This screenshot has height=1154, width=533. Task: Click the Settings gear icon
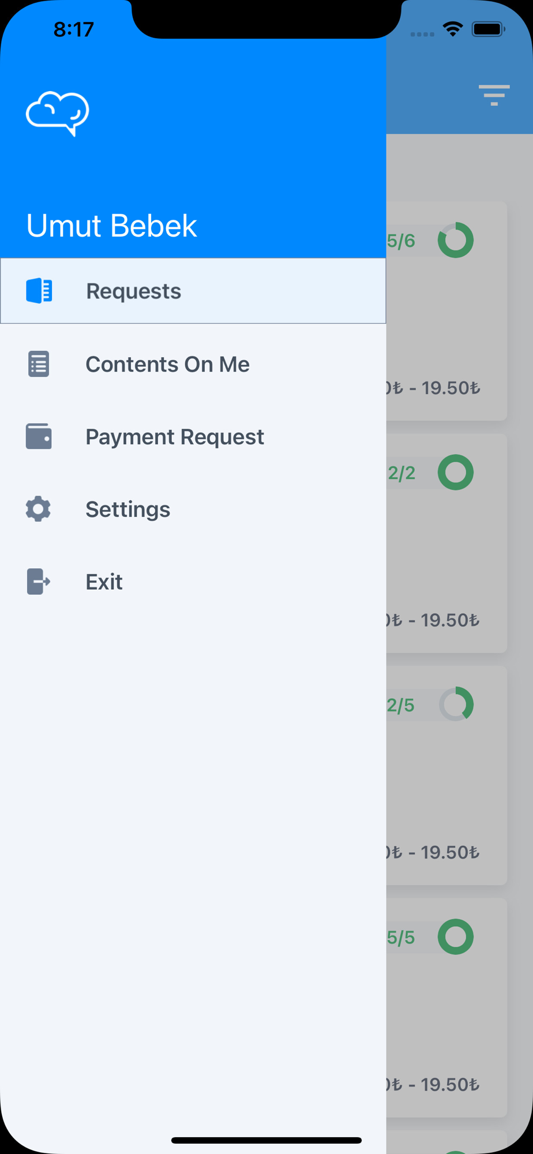38,509
